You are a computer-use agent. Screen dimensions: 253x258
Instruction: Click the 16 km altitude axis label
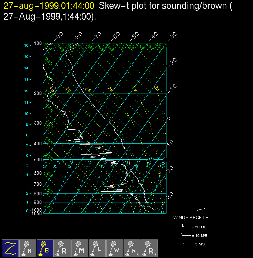(x=26, y=45)
